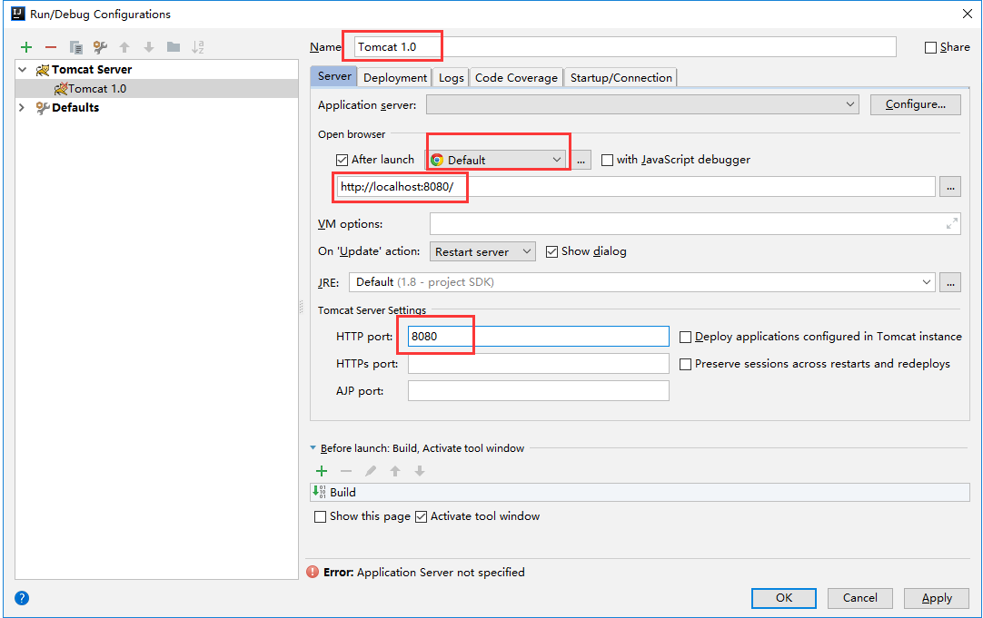Viewport: 983px width, 618px height.
Task: Select Tomcat 1.0 in the configuration tree
Action: [157, 89]
